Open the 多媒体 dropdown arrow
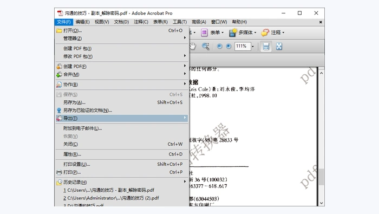 click(255, 33)
